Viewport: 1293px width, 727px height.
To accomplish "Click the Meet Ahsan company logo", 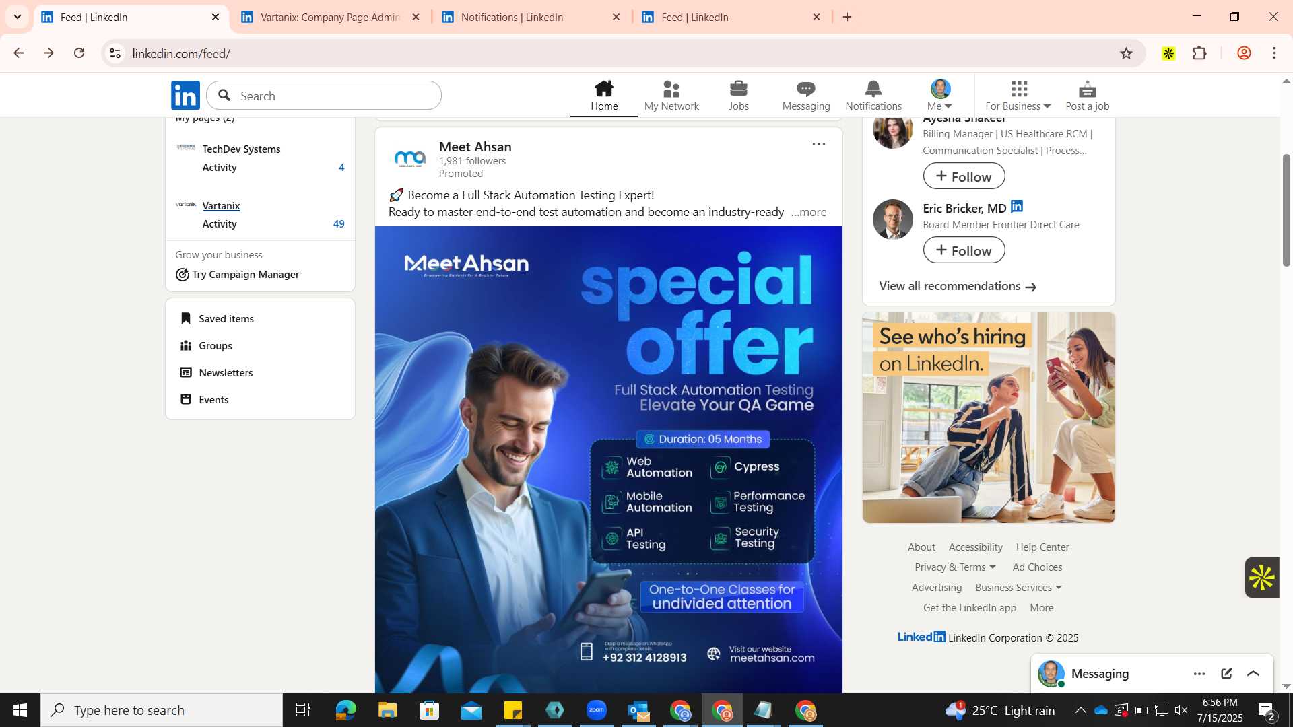I will point(410,159).
